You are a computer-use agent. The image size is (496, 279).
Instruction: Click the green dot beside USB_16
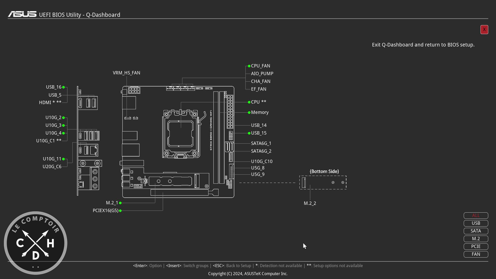(x=64, y=87)
